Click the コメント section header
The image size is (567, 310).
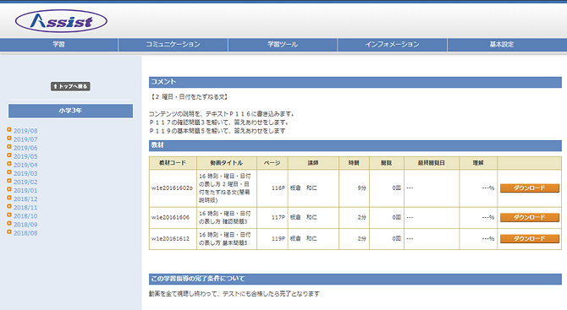click(355, 82)
